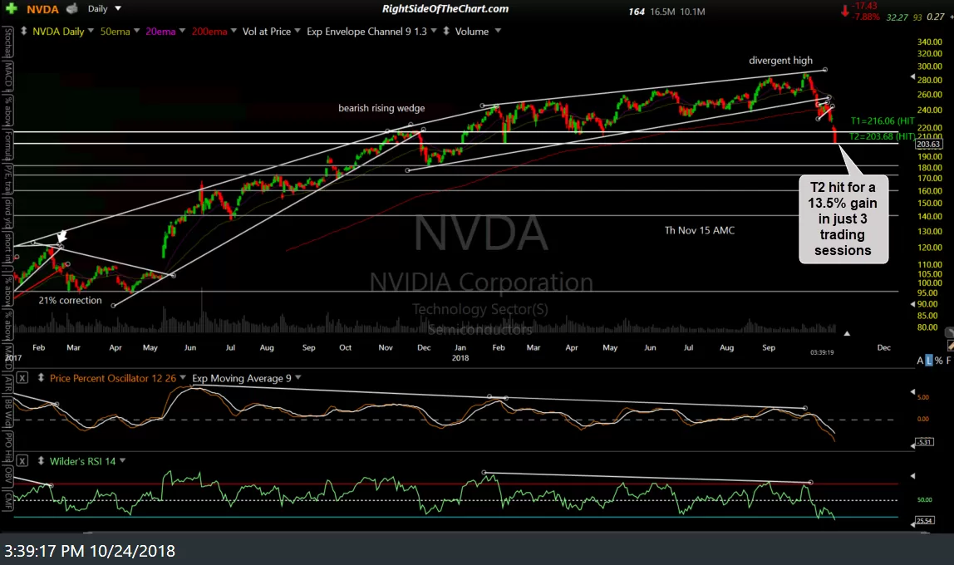Open the P/E trai side tab
The width and height of the screenshot is (954, 565).
[x=8, y=180]
